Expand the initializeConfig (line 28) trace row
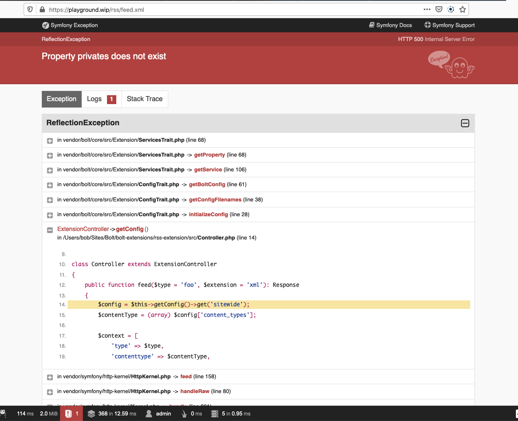This screenshot has height=421, width=518. (x=50, y=215)
